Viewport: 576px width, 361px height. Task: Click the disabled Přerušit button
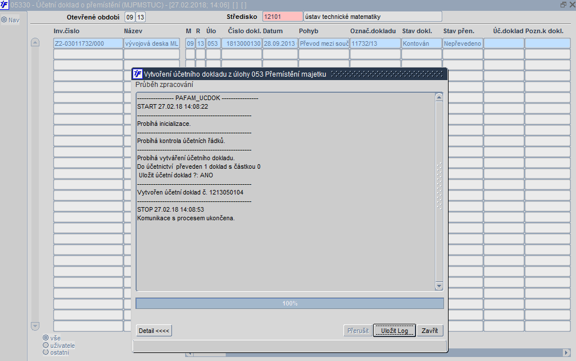pos(358,331)
